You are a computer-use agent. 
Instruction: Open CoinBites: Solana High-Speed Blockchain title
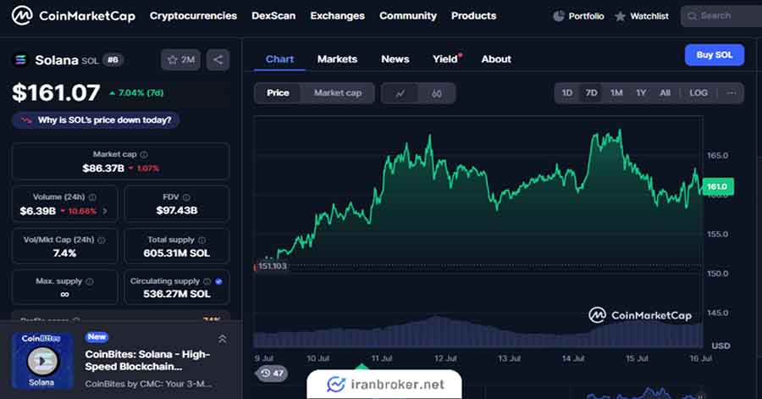tap(147, 360)
